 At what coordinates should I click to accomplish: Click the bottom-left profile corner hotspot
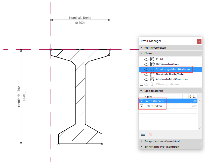(59, 144)
